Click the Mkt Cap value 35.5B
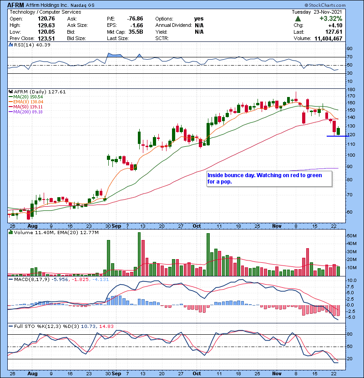Image resolution: width=364 pixels, height=378 pixels. pos(136,32)
